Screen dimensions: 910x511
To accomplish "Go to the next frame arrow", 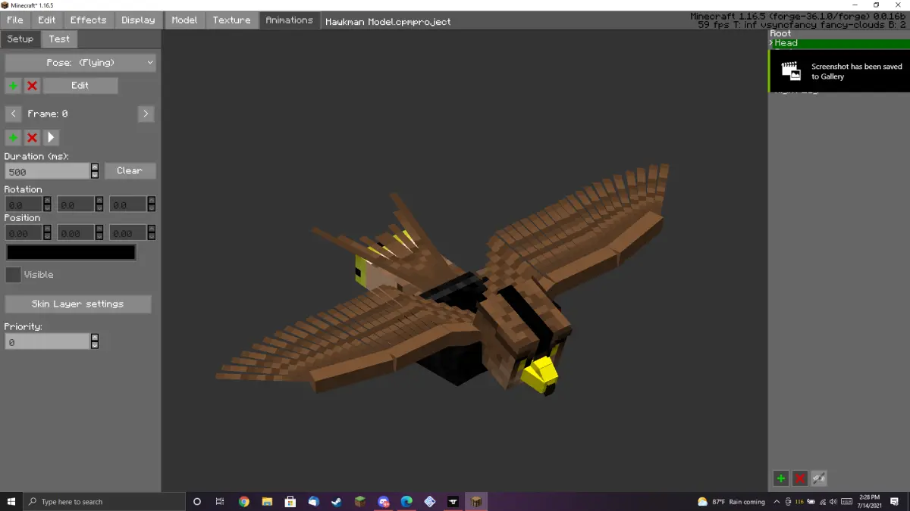I will (x=146, y=114).
